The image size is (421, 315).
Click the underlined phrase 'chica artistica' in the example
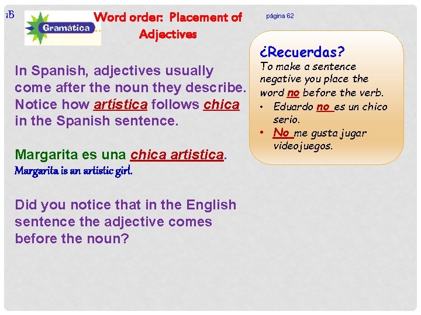tap(177, 155)
